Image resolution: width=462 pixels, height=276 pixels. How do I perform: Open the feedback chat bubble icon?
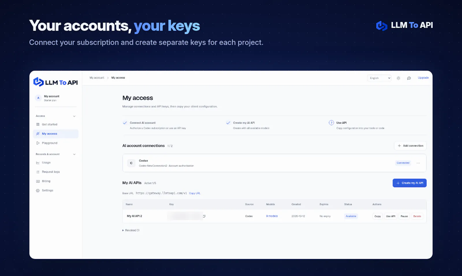pos(409,78)
